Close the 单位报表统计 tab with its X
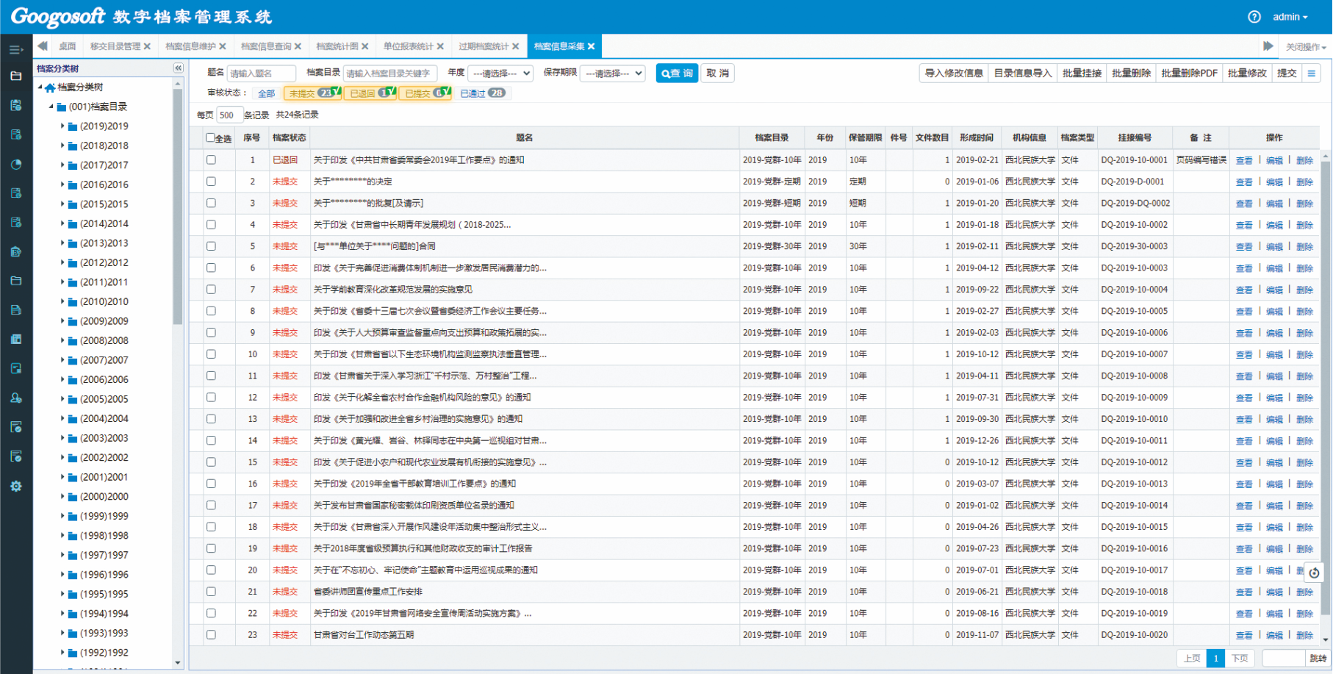 pyautogui.click(x=440, y=46)
